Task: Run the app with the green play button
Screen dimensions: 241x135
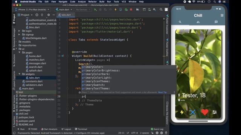Action: (x=95, y=9)
